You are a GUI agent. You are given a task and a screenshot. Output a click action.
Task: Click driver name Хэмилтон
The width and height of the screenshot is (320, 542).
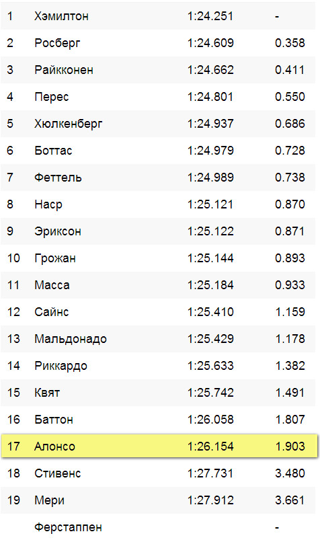tap(61, 16)
